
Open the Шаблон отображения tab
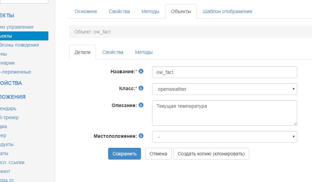(227, 11)
